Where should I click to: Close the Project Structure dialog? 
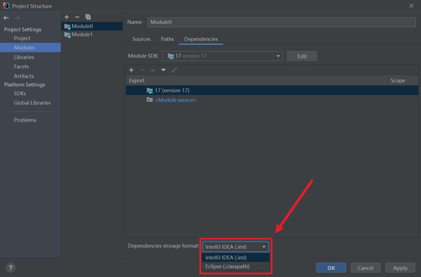(411, 6)
